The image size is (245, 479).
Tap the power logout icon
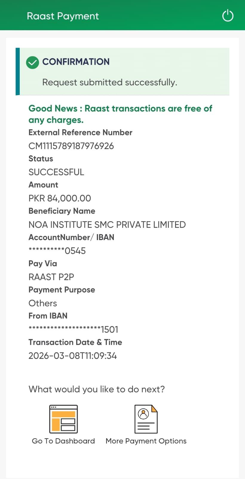[x=228, y=16]
